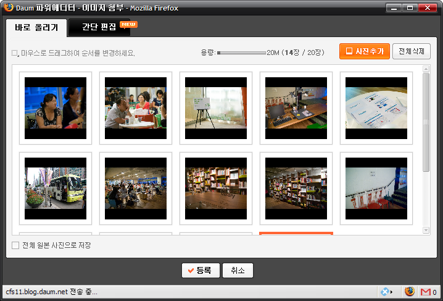
Task: Click the 용량 capacity progress bar
Action: coord(241,53)
